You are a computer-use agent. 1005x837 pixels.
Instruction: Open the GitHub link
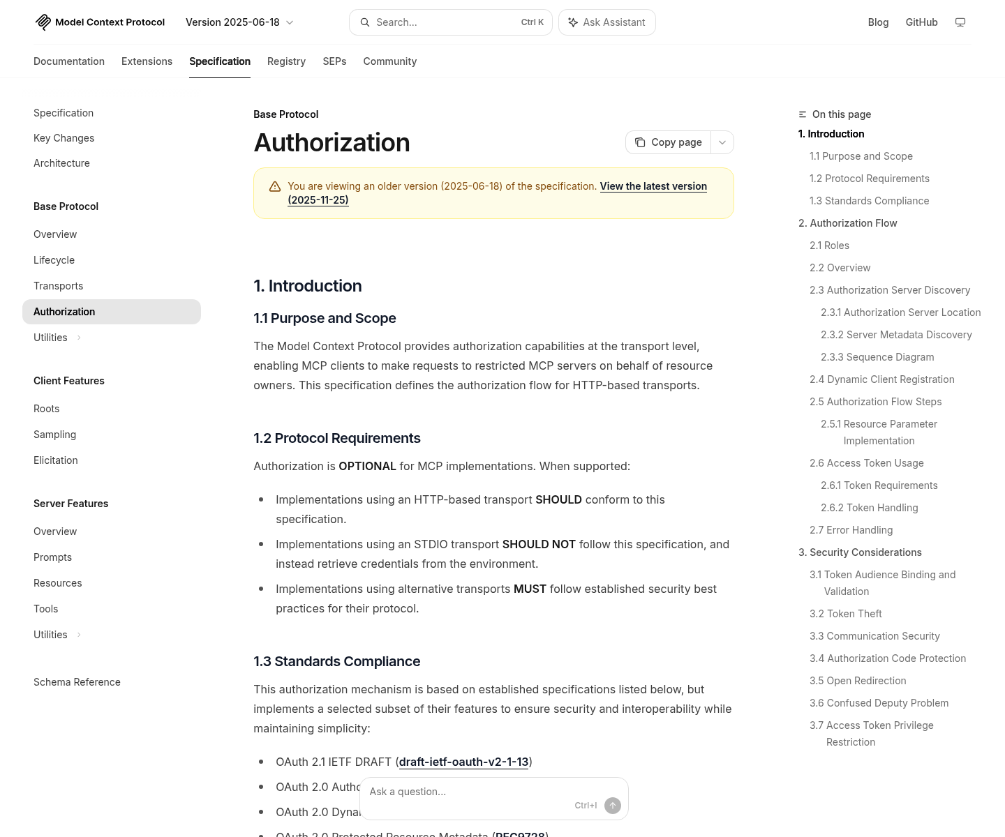pyautogui.click(x=921, y=22)
